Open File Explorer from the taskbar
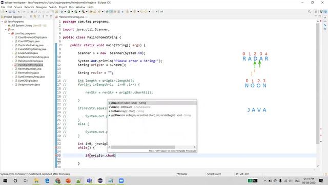 coord(36,180)
